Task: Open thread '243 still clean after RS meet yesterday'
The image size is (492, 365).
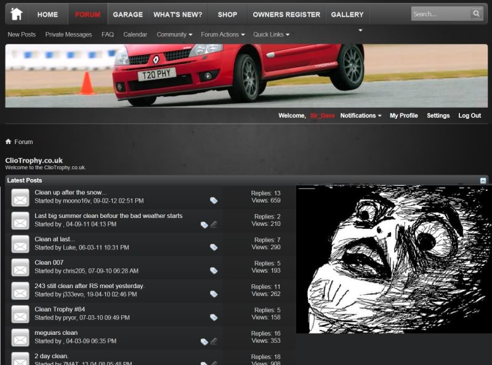Action: point(89,286)
